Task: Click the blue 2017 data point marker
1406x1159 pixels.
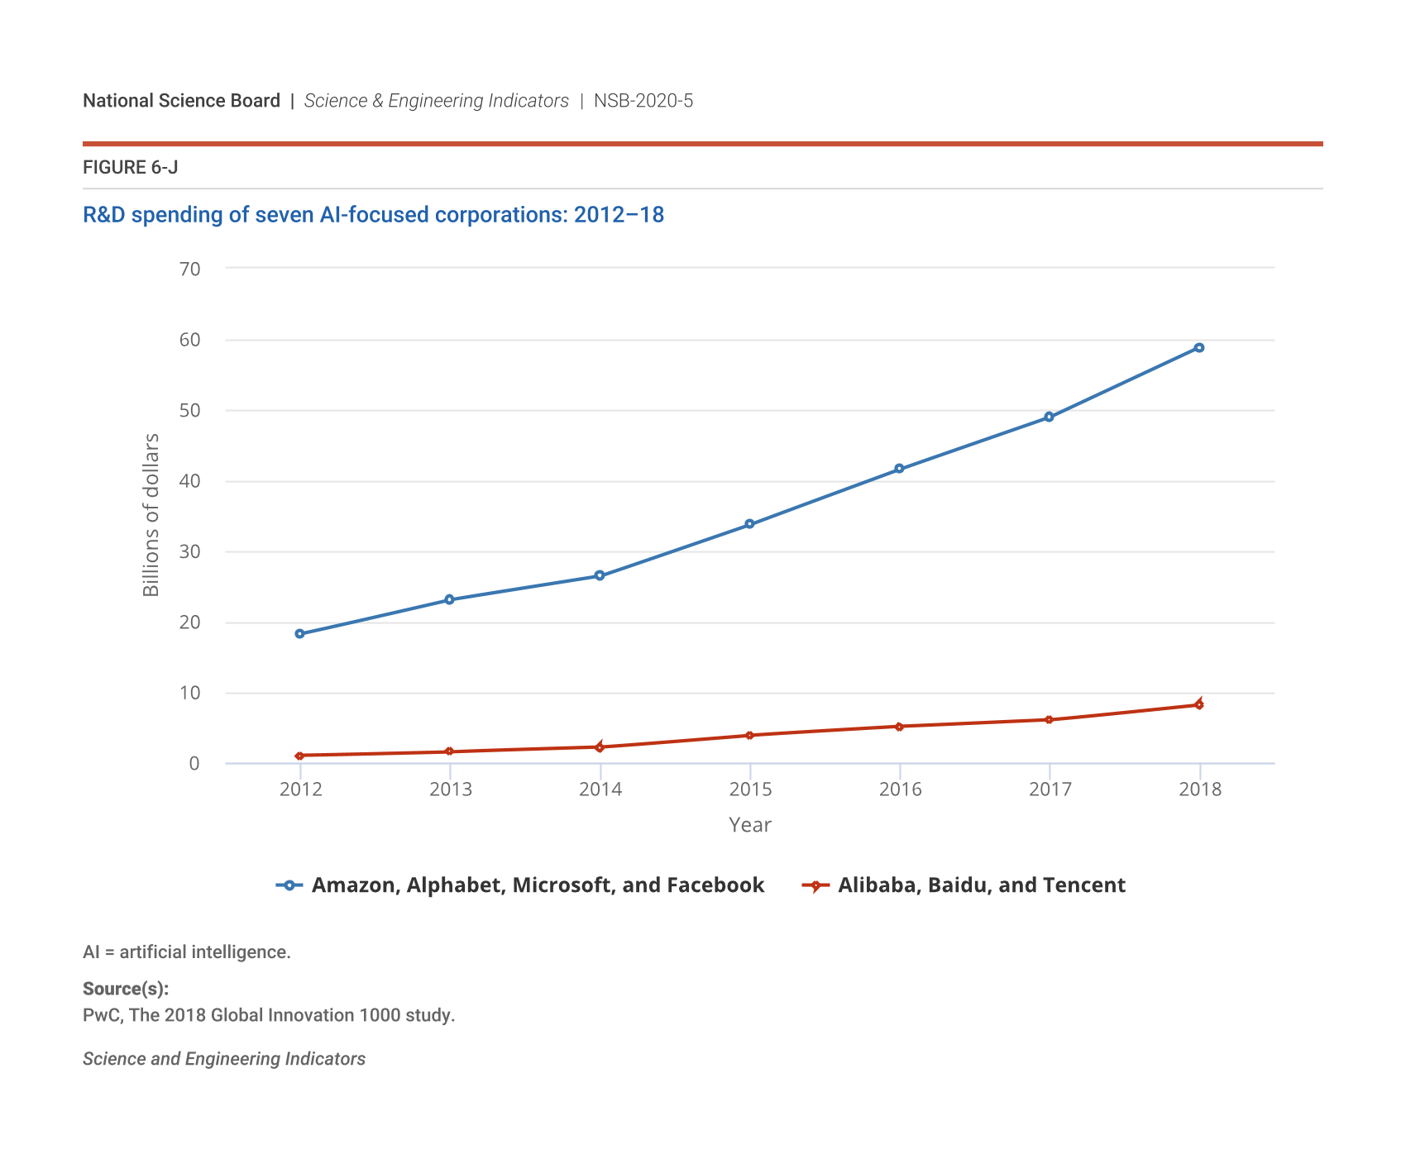Action: tap(1049, 417)
